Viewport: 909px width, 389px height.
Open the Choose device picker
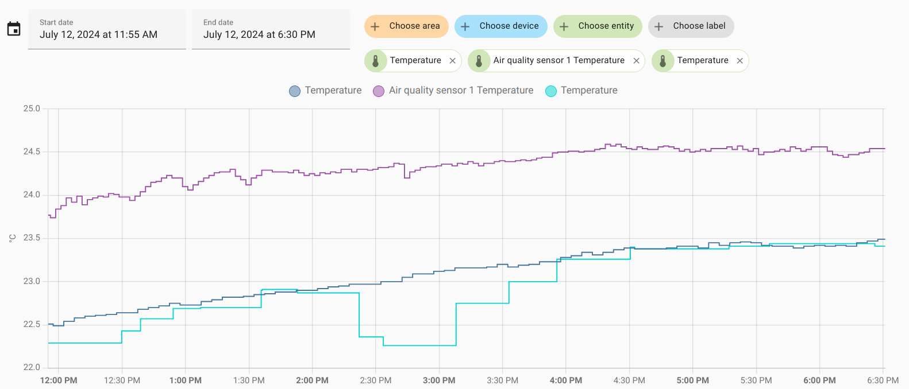pyautogui.click(x=500, y=26)
